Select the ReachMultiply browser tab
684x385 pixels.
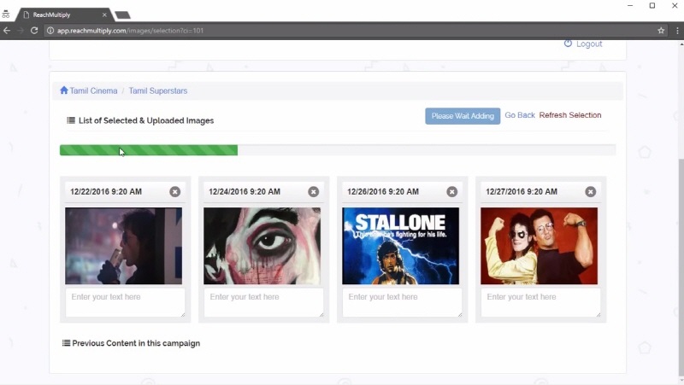pyautogui.click(x=63, y=15)
